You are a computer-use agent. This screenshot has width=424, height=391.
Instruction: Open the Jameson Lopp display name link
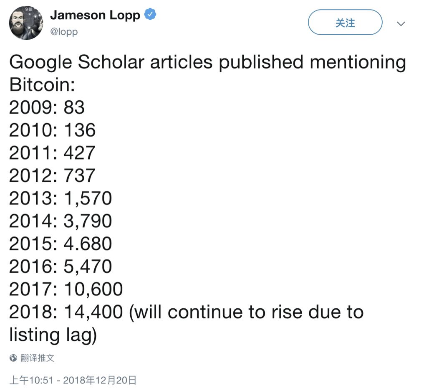(95, 15)
